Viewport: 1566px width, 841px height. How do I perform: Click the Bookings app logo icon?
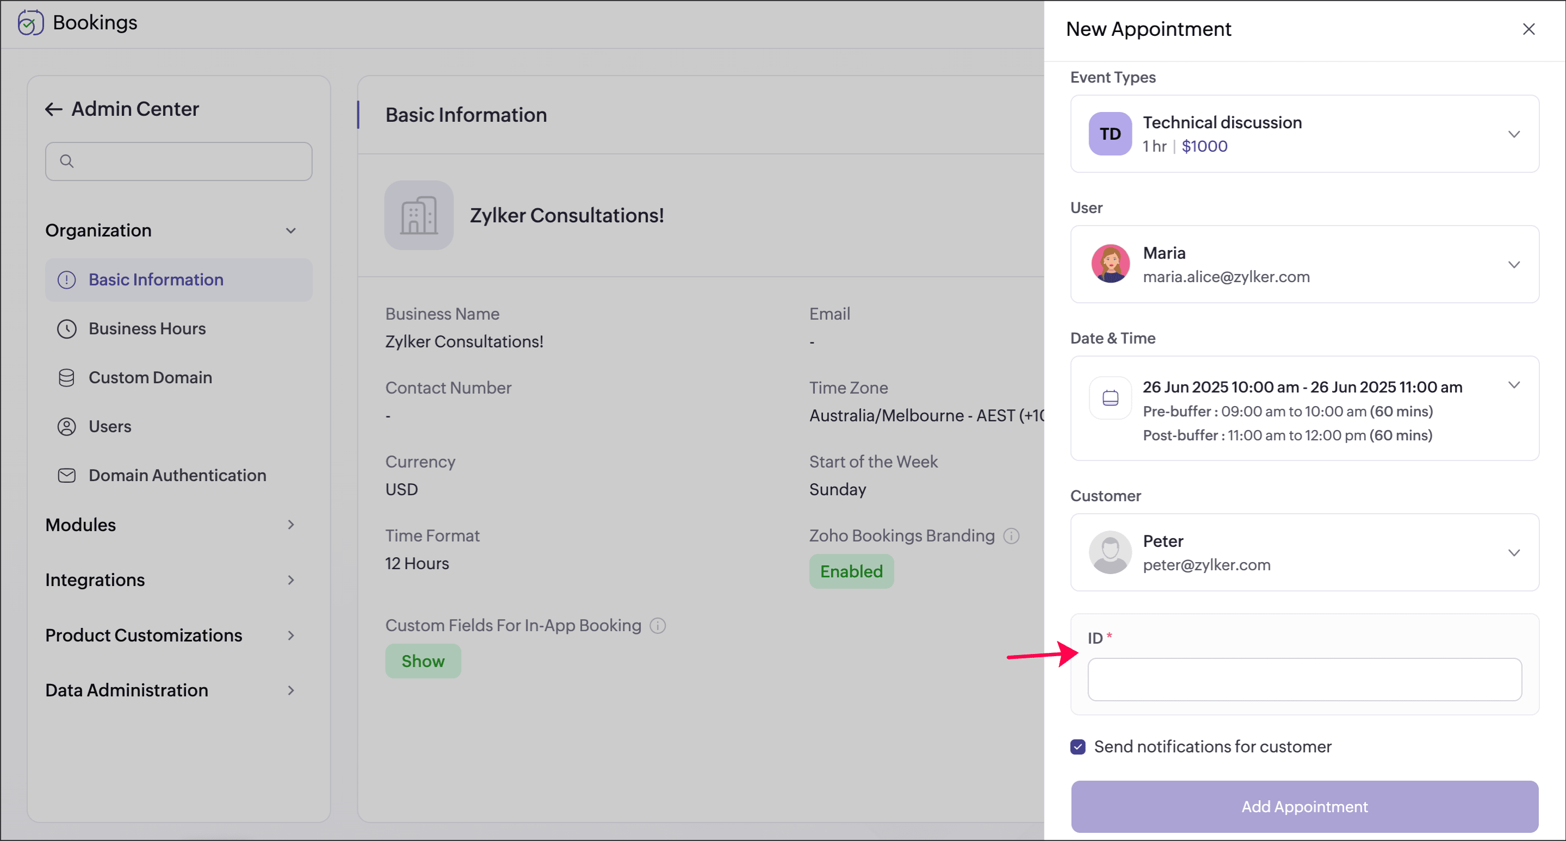pyautogui.click(x=30, y=23)
